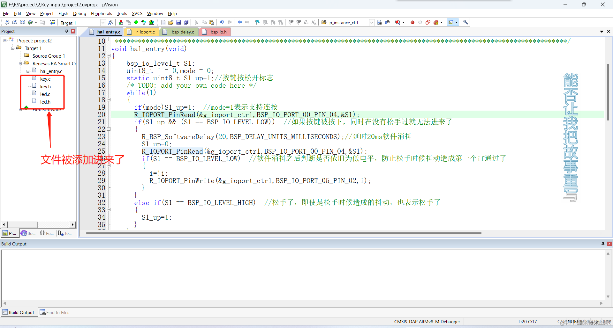Select the Build Output bottom tab
613x328 pixels.
pyautogui.click(x=19, y=312)
